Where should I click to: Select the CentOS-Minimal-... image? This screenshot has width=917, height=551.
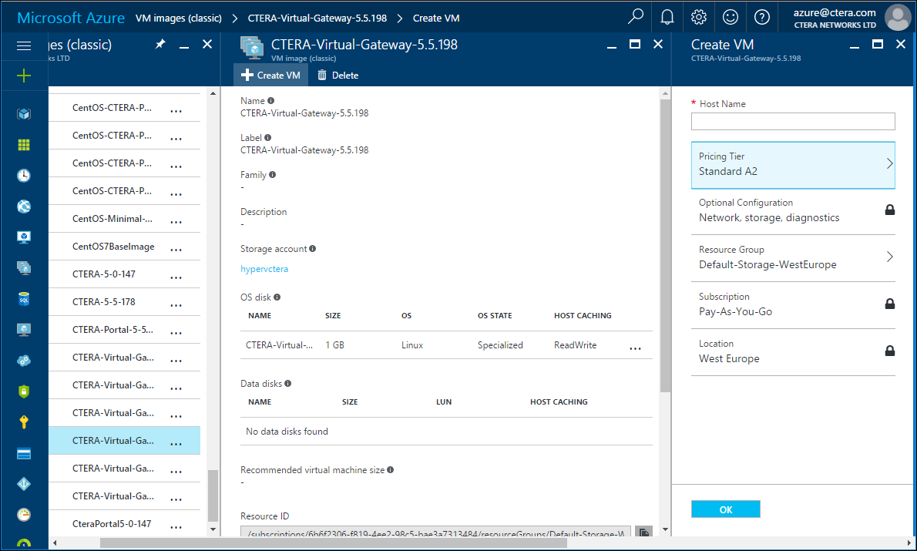[x=113, y=219]
